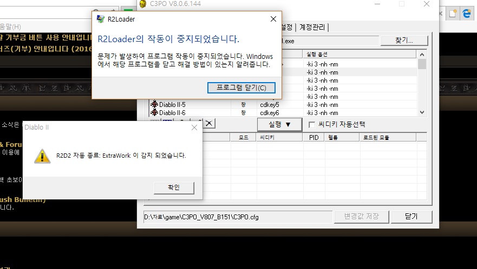Click the 변경값 저장 button
Screen dimensions: 477x269
[361, 217]
